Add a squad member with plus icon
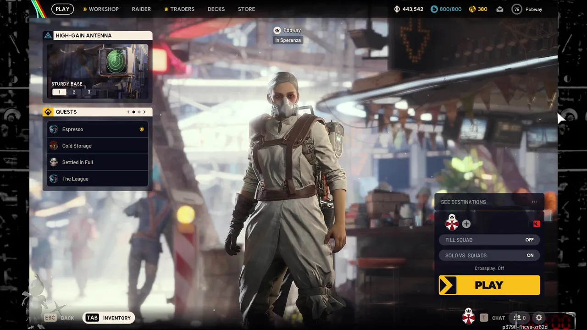Image resolution: width=587 pixels, height=330 pixels. [x=466, y=224]
